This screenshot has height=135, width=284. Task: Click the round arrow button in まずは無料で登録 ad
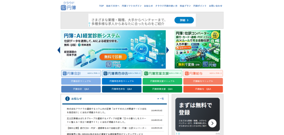tap(212, 123)
